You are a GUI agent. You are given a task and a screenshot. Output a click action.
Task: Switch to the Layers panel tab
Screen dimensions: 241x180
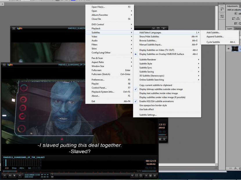(229, 28)
